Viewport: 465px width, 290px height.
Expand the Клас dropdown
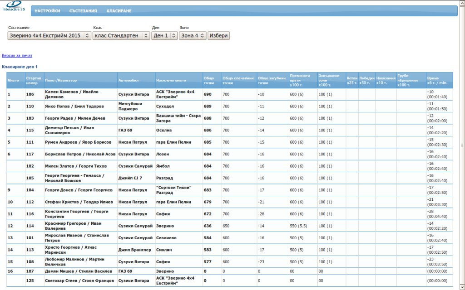121,36
